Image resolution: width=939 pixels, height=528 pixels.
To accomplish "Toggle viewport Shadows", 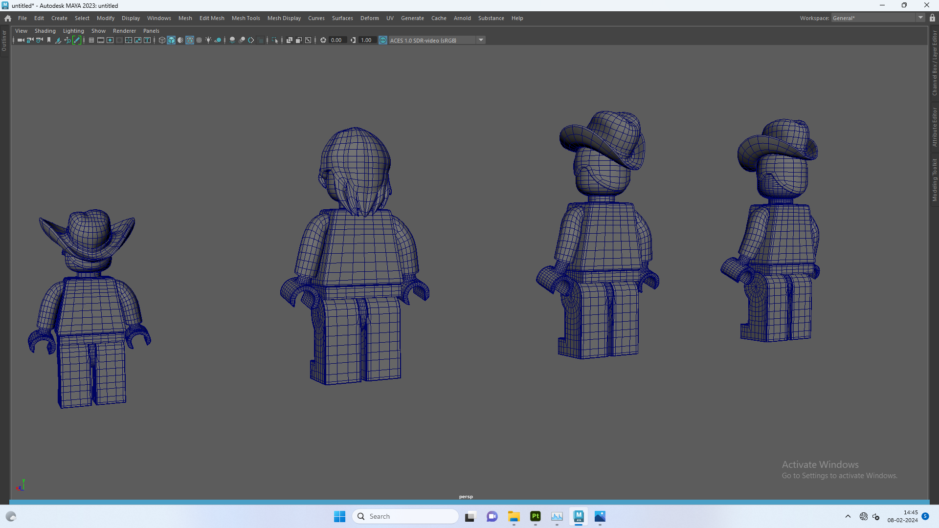I will tap(218, 40).
